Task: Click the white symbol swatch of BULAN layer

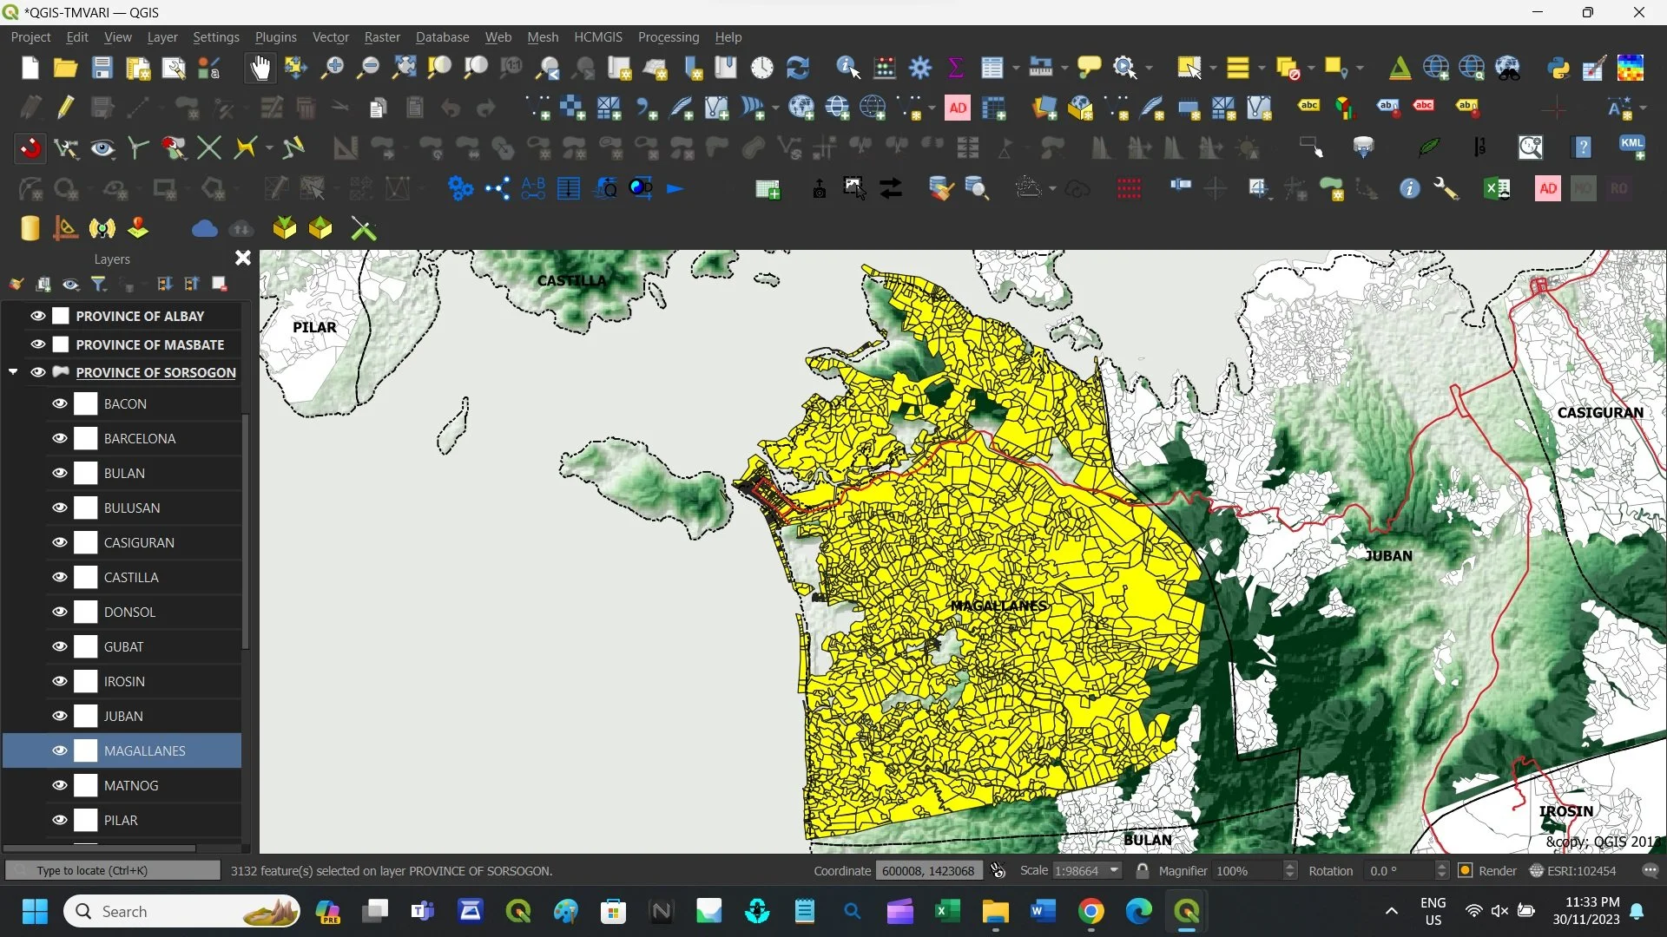Action: click(x=85, y=473)
